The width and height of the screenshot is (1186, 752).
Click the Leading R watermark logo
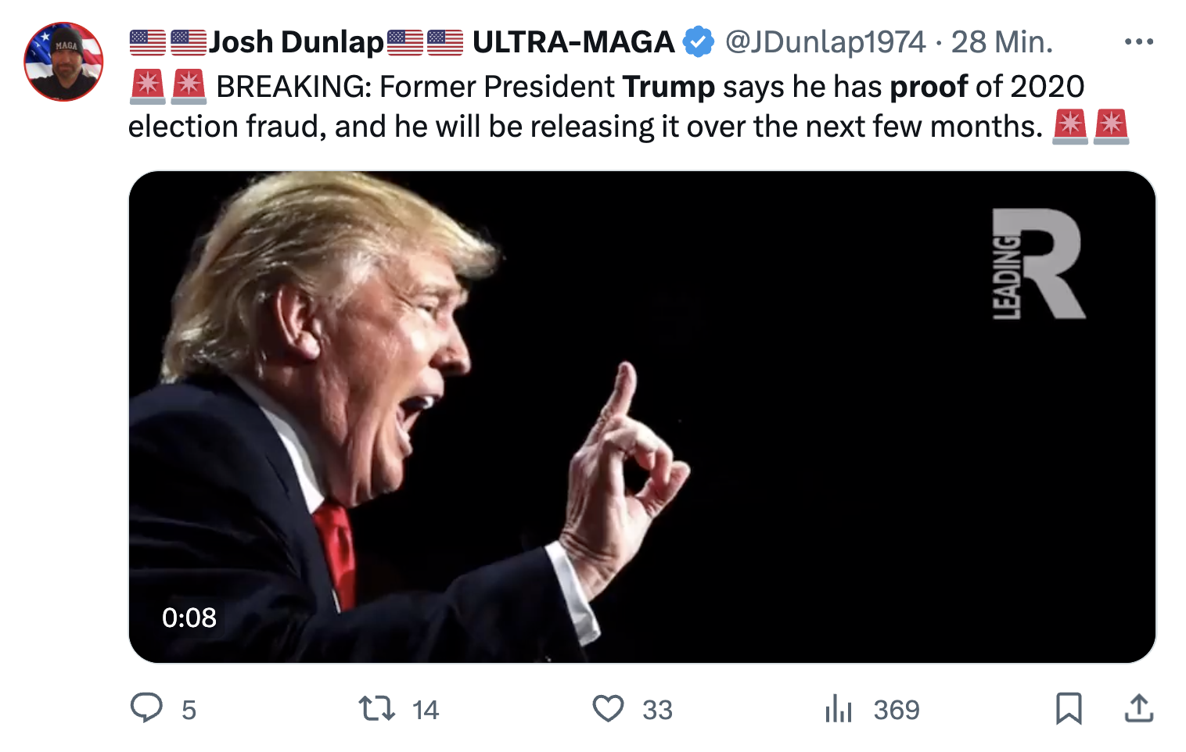click(1037, 264)
